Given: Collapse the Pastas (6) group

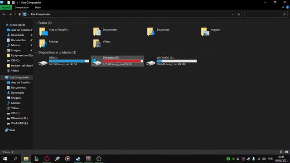Looking at the screenshot, I should pyautogui.click(x=36, y=23).
